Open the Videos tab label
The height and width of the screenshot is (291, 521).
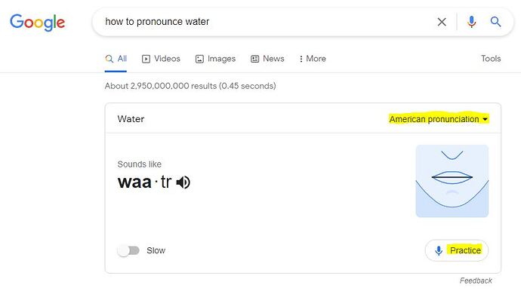point(167,59)
